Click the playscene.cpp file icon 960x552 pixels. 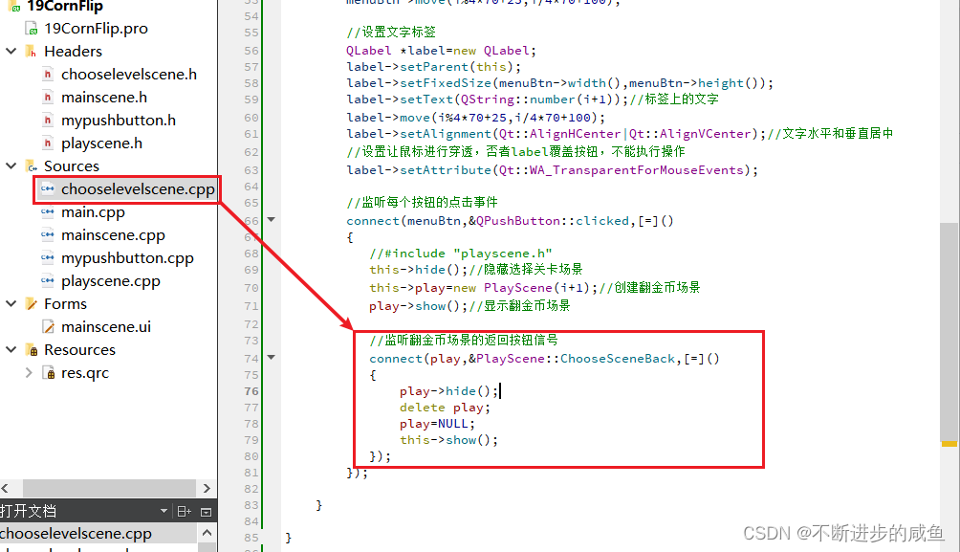click(x=48, y=280)
